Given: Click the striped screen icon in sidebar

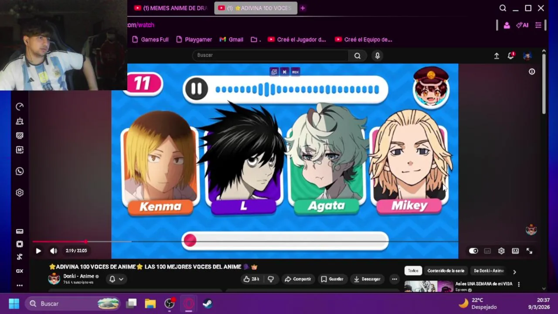Looking at the screenshot, I should 20,136.
